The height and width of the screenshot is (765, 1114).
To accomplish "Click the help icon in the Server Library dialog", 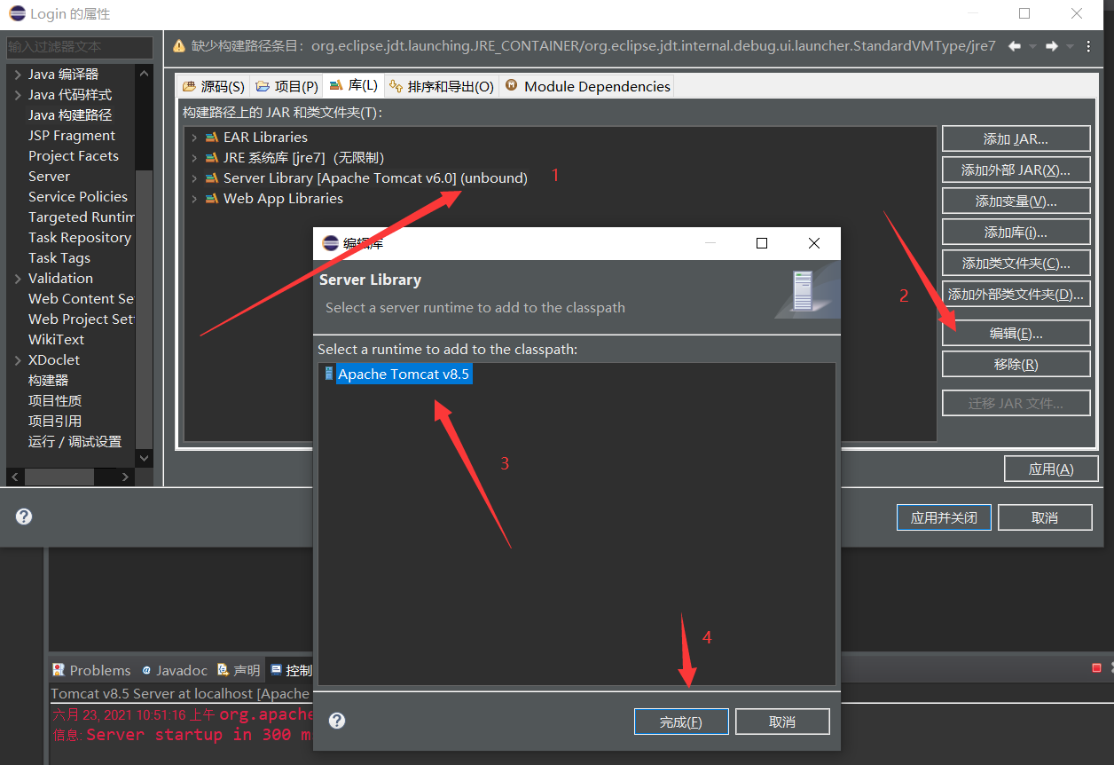I will [x=337, y=721].
